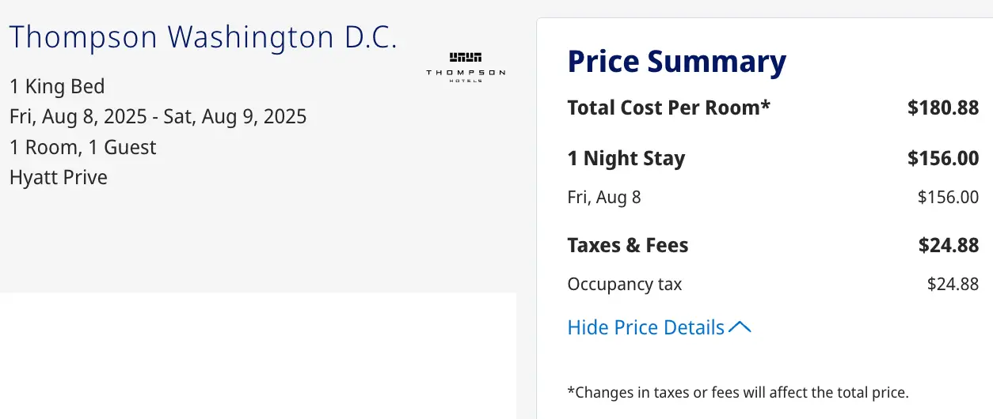Click the bold $24.88 taxes total
The width and height of the screenshot is (993, 419).
[949, 245]
